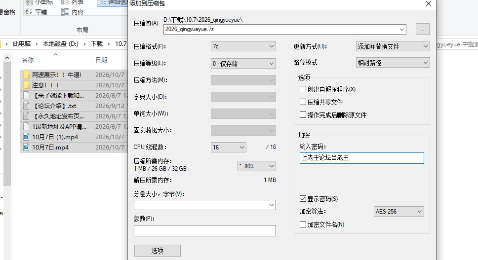The height and width of the screenshot is (260, 478).
Task: Click into 参数 input field
Action: point(205,230)
